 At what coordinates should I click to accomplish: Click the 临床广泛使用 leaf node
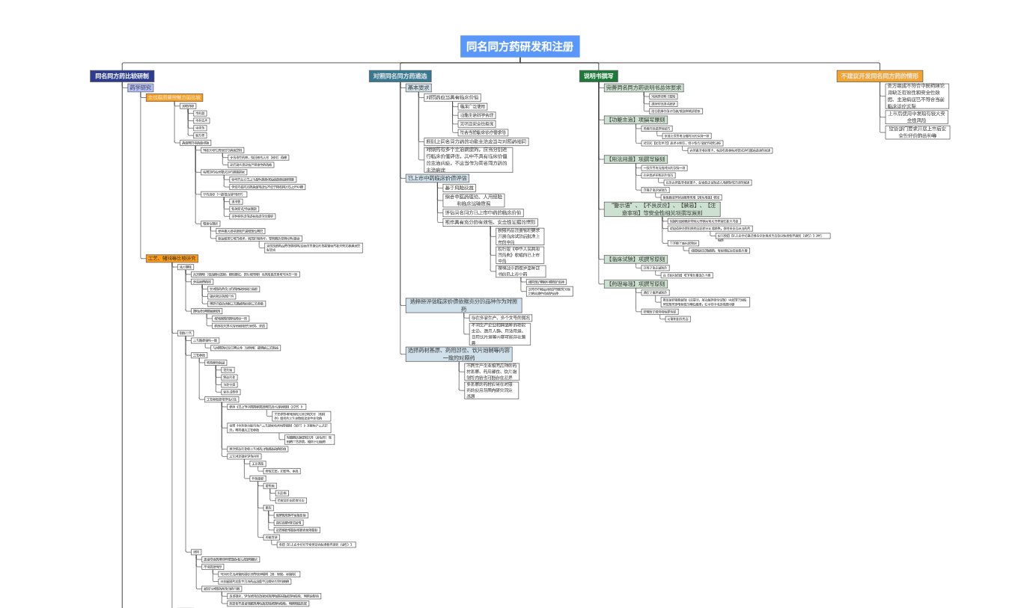coord(472,106)
